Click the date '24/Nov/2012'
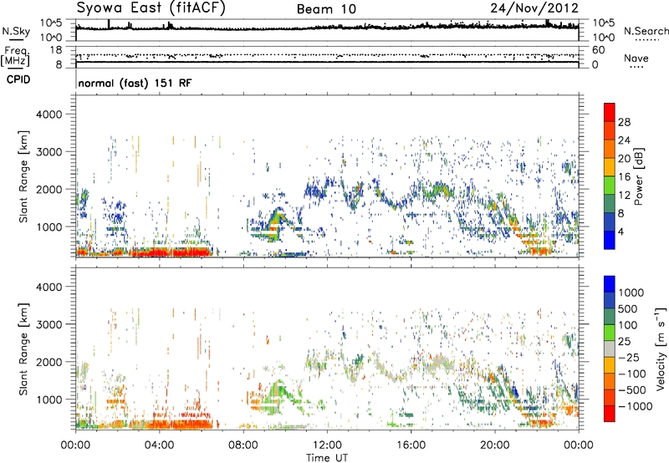This screenshot has width=669, height=463. (x=534, y=8)
